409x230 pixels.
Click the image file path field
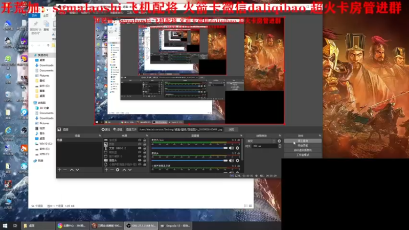(181, 130)
